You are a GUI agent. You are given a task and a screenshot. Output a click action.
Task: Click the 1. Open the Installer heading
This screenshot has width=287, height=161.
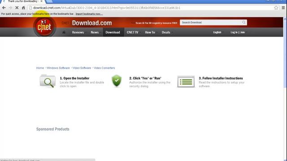click(x=74, y=78)
